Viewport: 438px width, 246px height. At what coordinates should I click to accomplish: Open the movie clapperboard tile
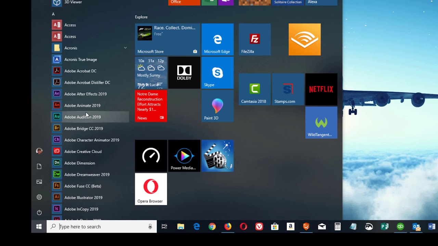click(217, 156)
